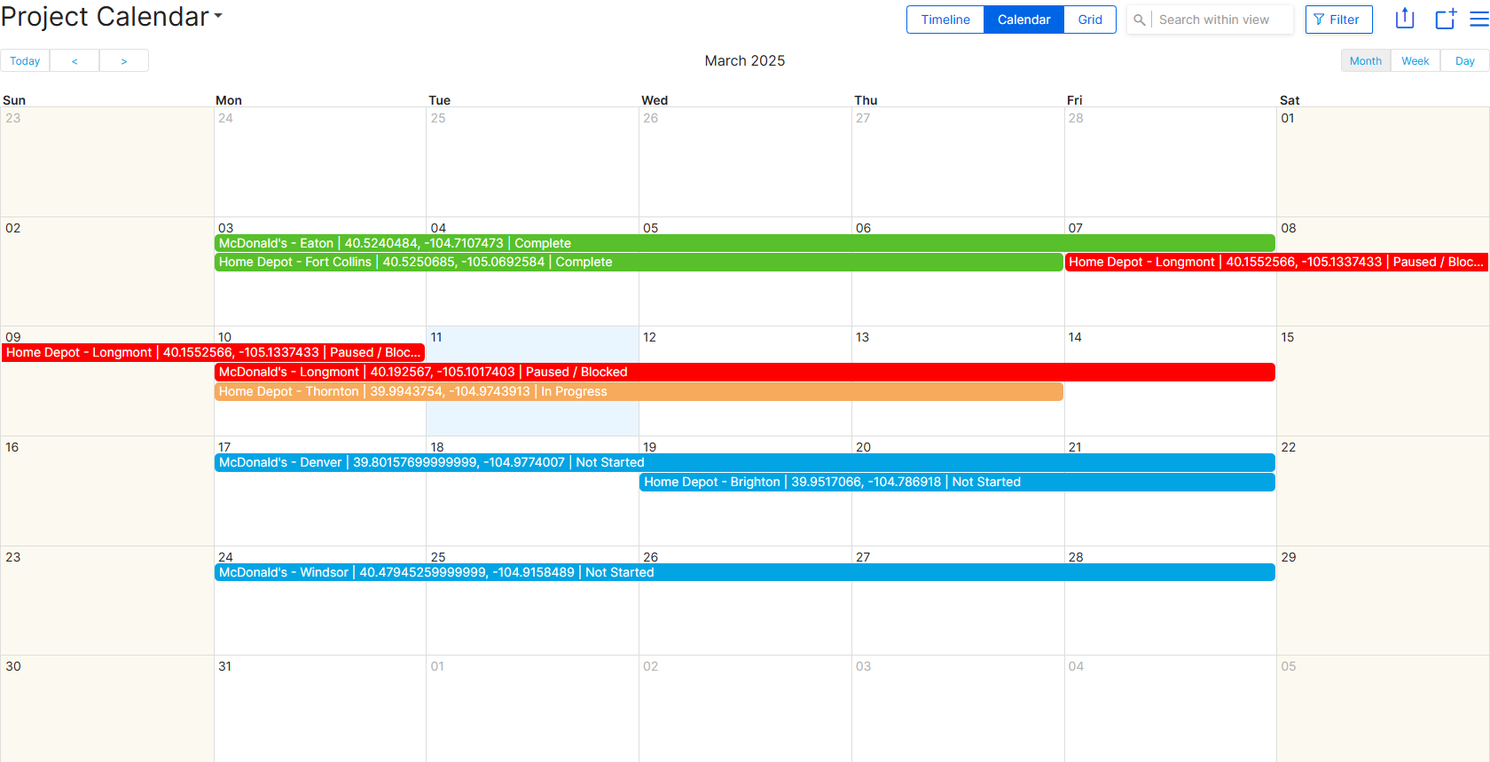
Task: Open the hamburger menu icon
Action: coord(1478,19)
